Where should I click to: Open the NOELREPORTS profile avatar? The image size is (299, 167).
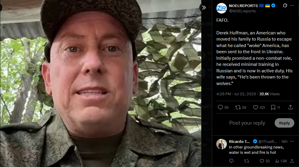[222, 8]
